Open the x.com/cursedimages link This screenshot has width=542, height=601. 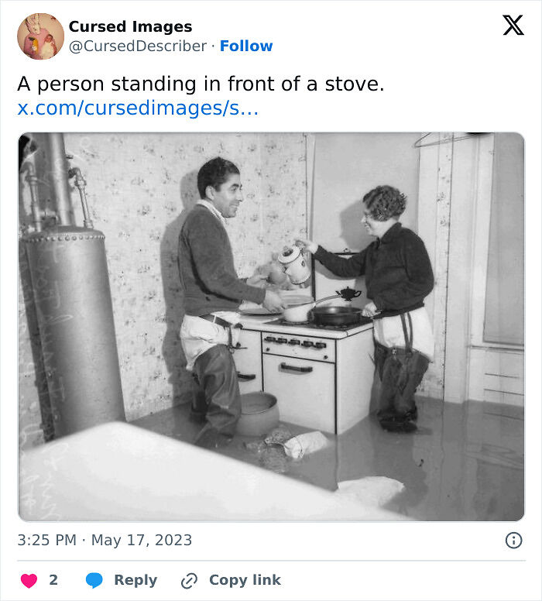(138, 108)
